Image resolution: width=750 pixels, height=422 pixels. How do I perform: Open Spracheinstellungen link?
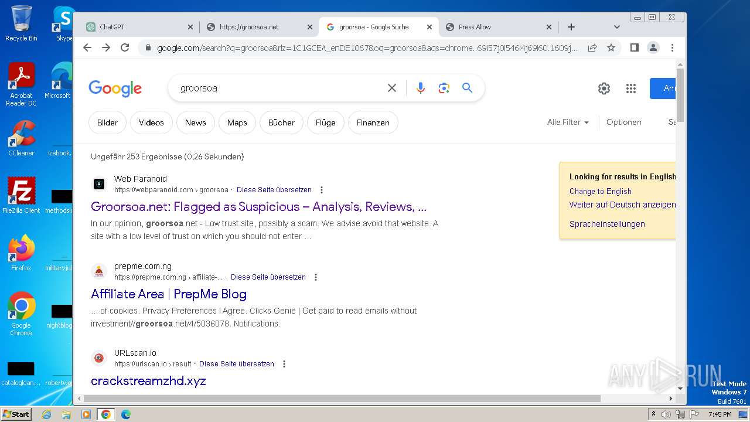[607, 224]
